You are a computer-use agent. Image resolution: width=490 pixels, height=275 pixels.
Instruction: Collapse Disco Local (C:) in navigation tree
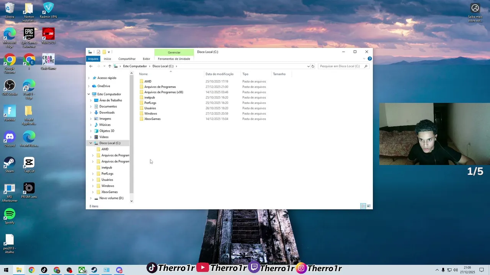(x=91, y=143)
